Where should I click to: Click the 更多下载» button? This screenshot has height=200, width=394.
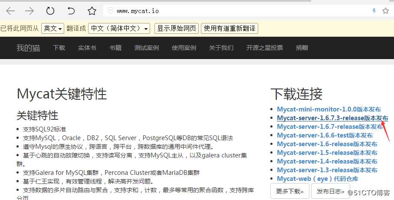point(290,191)
